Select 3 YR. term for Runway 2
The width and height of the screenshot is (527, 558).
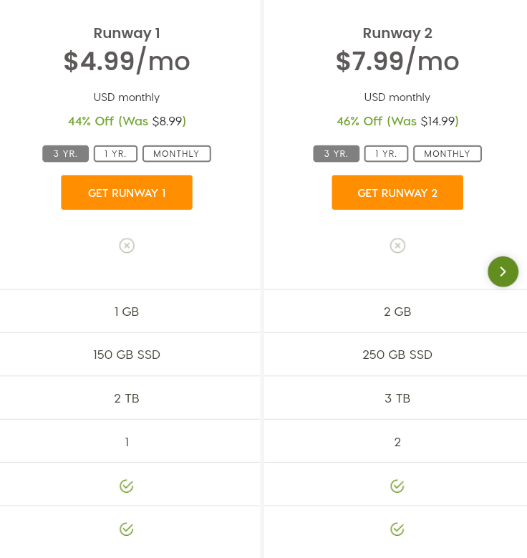[337, 154]
